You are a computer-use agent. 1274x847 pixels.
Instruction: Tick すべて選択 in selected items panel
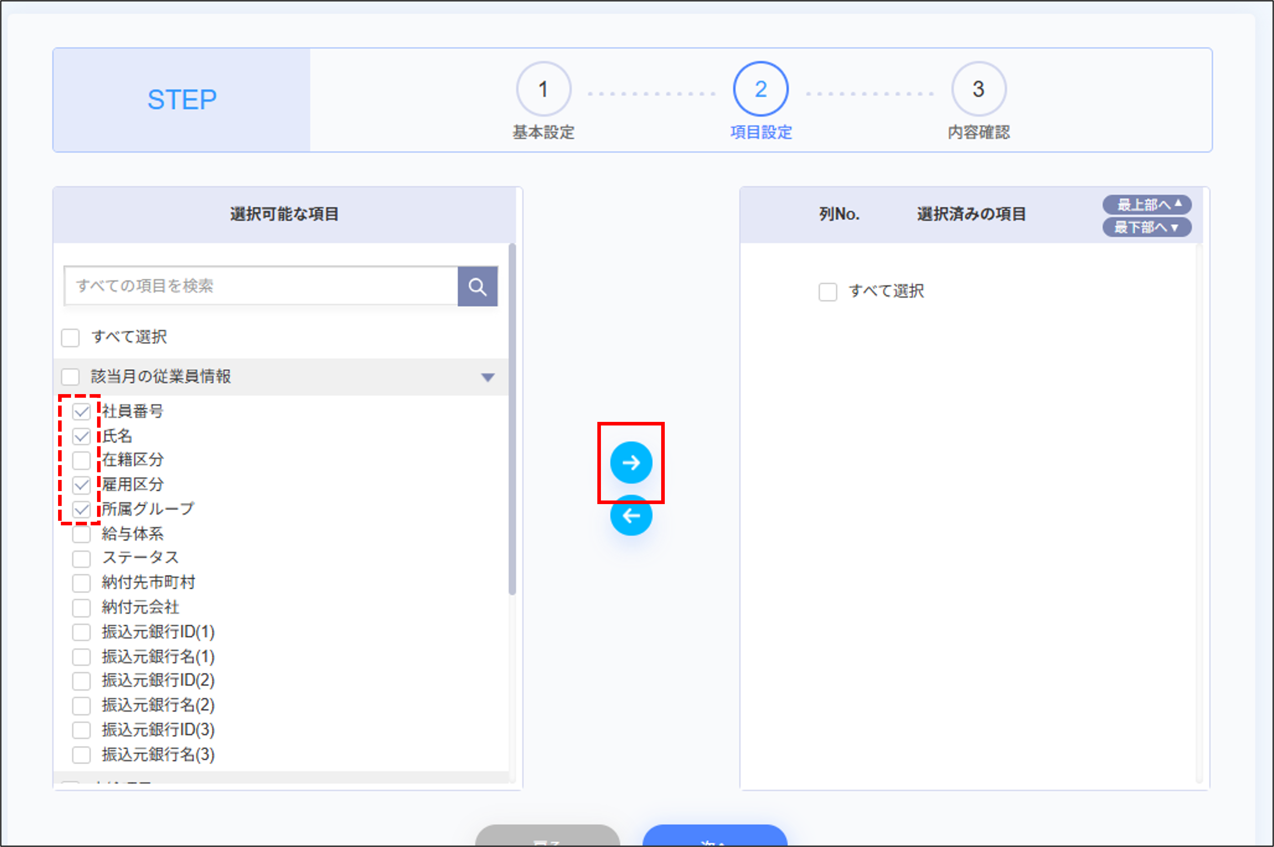[x=827, y=292]
